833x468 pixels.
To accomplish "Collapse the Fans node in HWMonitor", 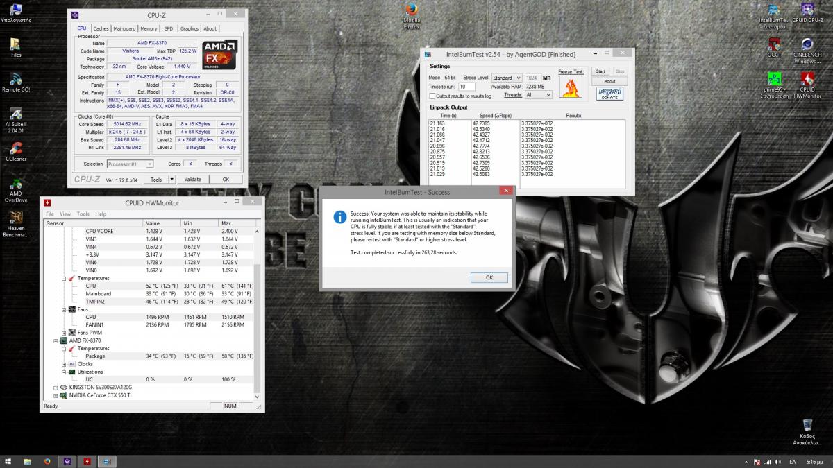I will coord(64,309).
